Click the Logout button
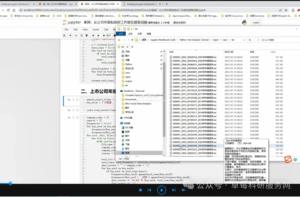This screenshot has height=197, width=300. click(x=256, y=23)
